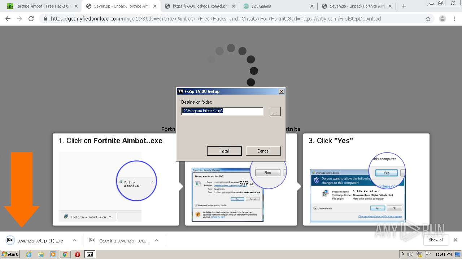Open sevenzip-setup (1).exe download item
This screenshot has width=462, height=259.
[x=35, y=241]
